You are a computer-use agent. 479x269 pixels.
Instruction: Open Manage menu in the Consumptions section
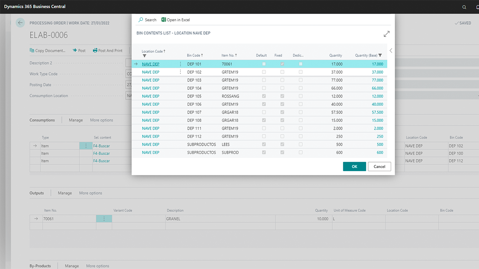tap(76, 120)
